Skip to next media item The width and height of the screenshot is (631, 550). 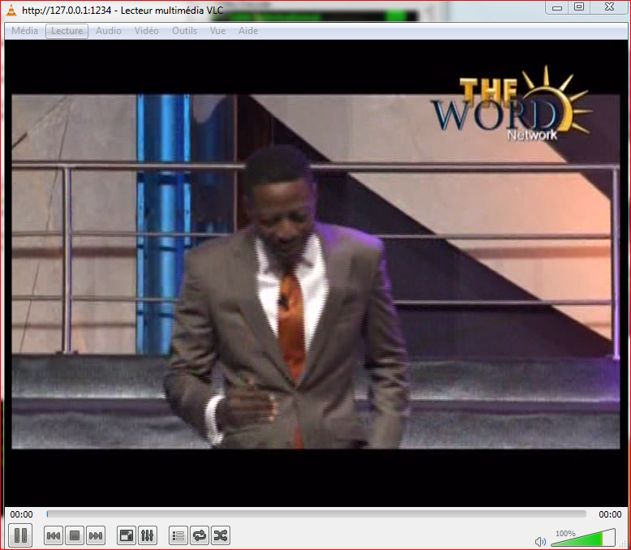[96, 535]
